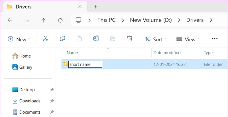Image resolution: width=228 pixels, height=117 pixels.
Task: Close the Drivers tab
Action: (x=80, y=7)
